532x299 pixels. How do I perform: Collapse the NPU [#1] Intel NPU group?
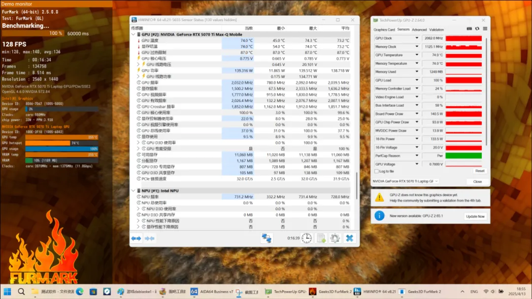tap(133, 191)
